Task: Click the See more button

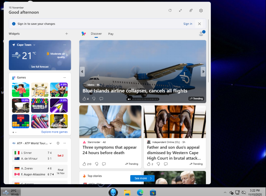Action: click(142, 178)
